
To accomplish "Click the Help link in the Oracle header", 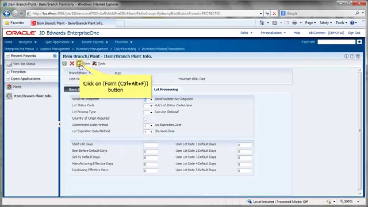I will coord(297,33).
